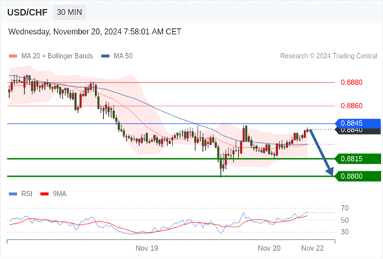Click the USD/CHF pair title

tap(28, 12)
